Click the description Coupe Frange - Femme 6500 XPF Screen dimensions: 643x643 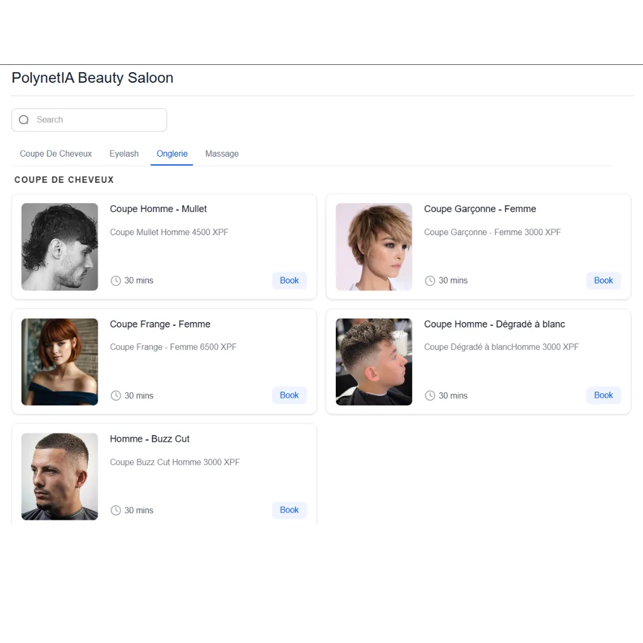(x=173, y=347)
